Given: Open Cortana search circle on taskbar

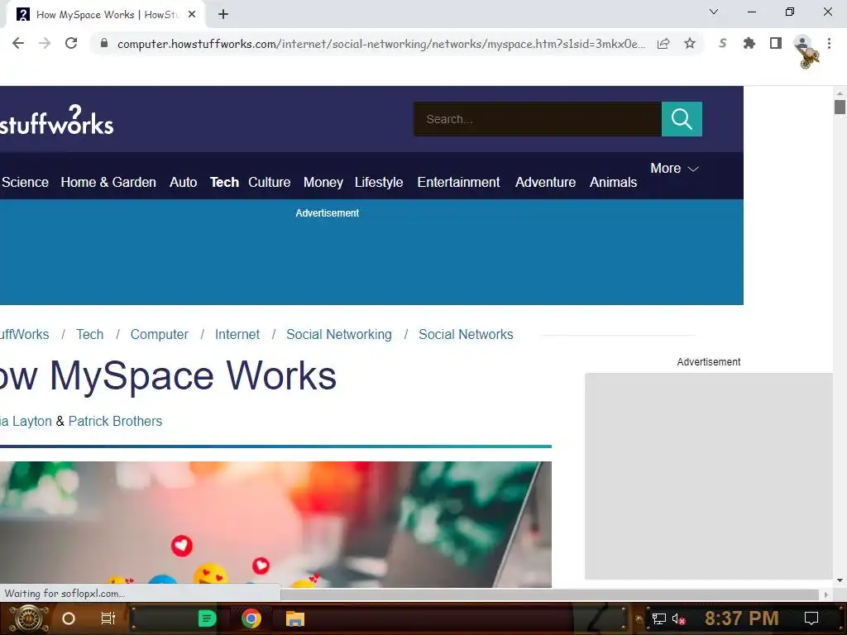Looking at the screenshot, I should (69, 618).
